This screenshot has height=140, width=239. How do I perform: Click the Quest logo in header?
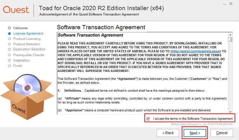tap(16, 10)
